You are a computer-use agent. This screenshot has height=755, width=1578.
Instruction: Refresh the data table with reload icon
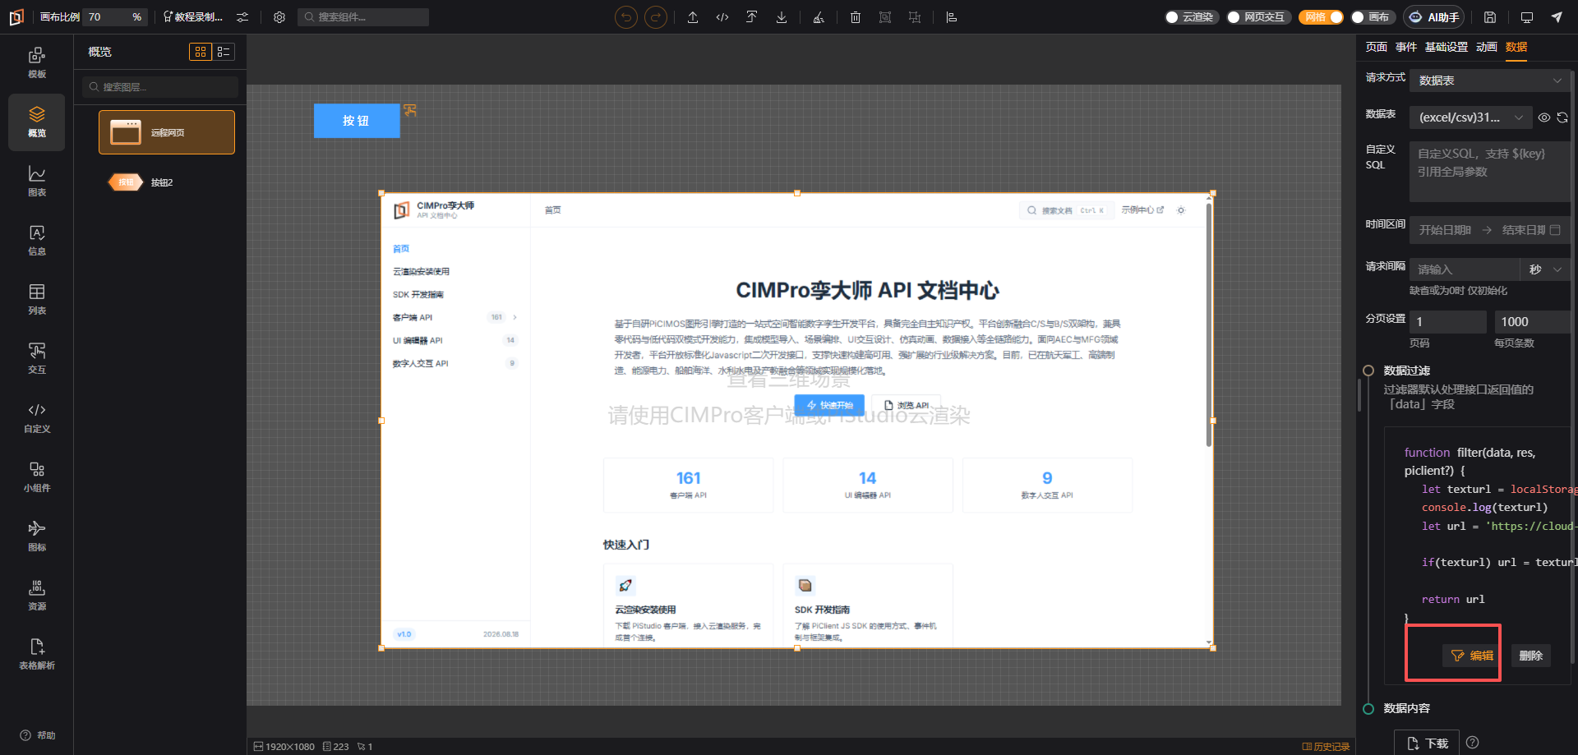coord(1562,117)
